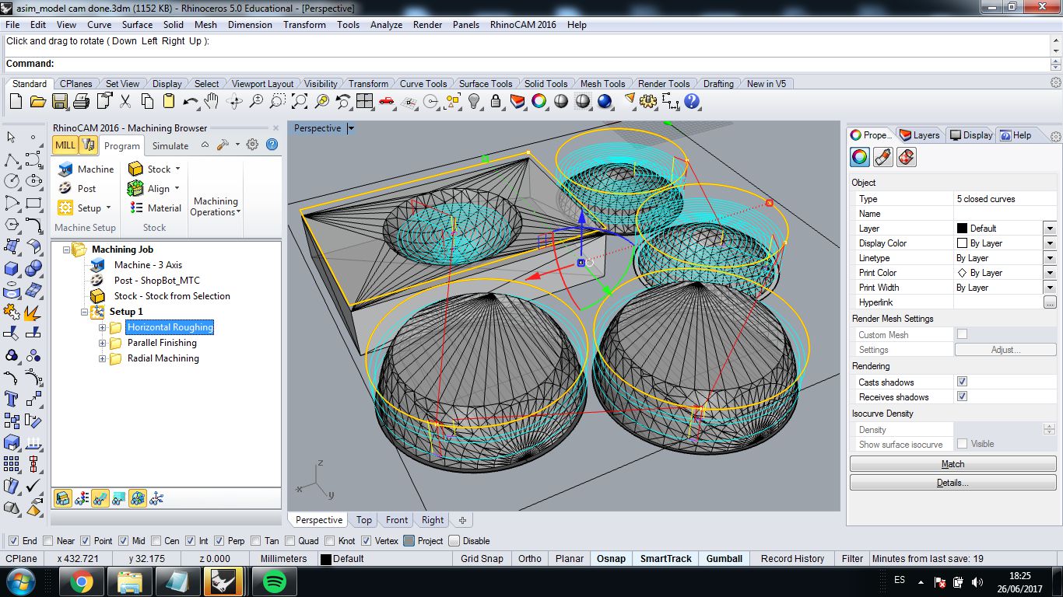The height and width of the screenshot is (597, 1063).
Task: Select the Text tool in left sidebar
Action: 12,399
